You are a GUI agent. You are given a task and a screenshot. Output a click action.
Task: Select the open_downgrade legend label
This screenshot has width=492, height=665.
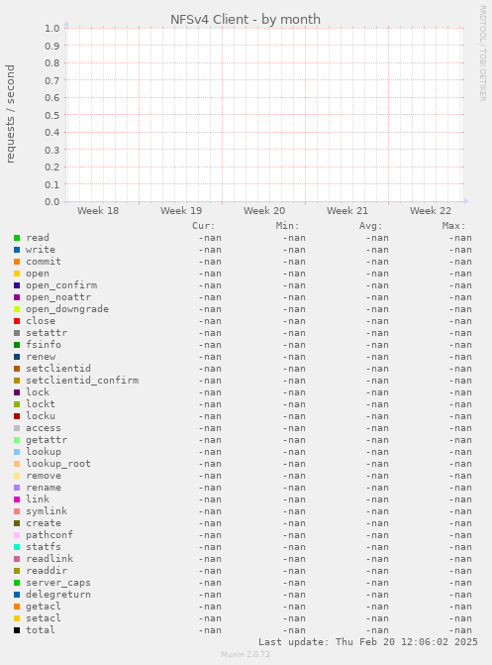[x=67, y=309]
